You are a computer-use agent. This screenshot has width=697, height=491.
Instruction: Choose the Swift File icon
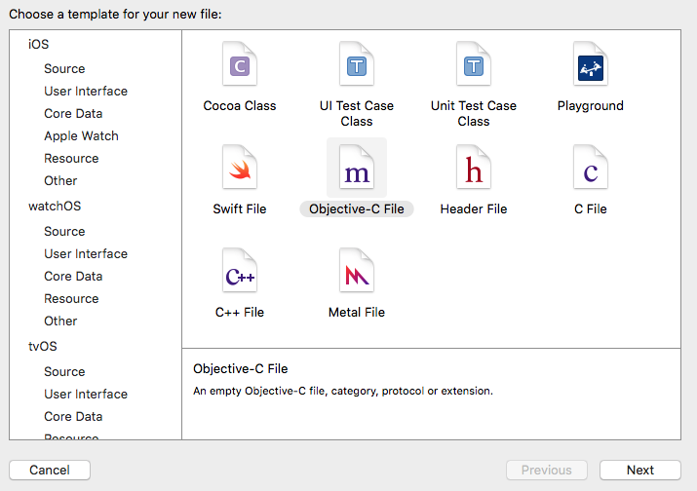pos(240,167)
